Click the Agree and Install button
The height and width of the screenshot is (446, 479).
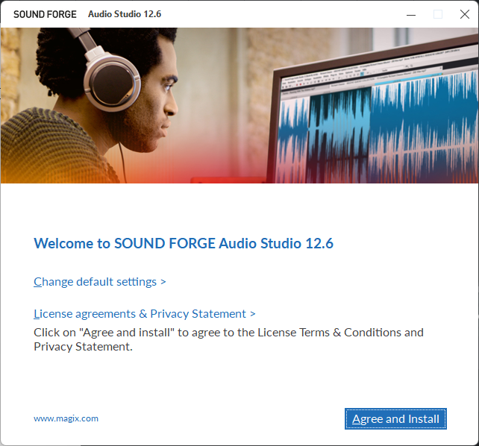pos(395,419)
